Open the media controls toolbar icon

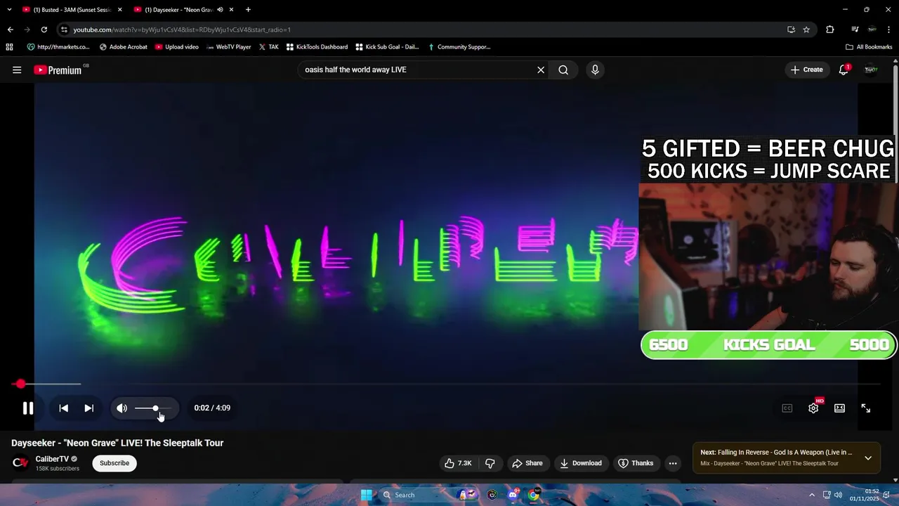(855, 30)
